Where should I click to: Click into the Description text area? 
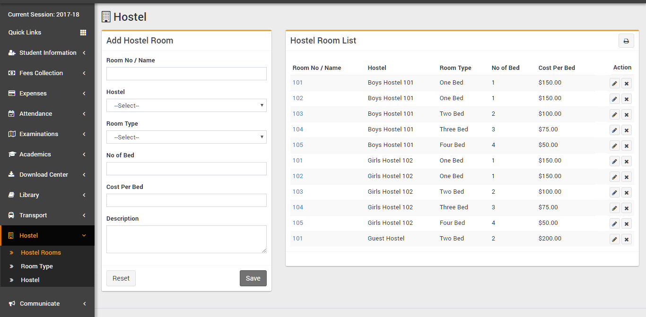186,239
